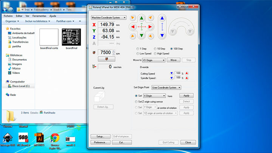Viewport: 272px width, 153px height.
Task: Open the Ajuda menu in Explorer
Action: [53, 16]
